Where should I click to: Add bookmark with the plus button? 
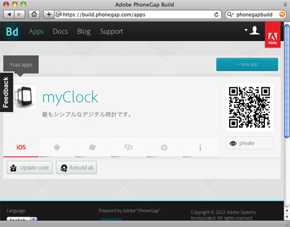[49, 14]
